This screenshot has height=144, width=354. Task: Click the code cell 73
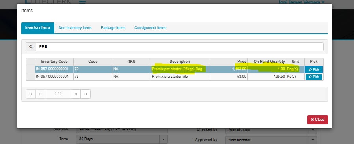pos(93,77)
